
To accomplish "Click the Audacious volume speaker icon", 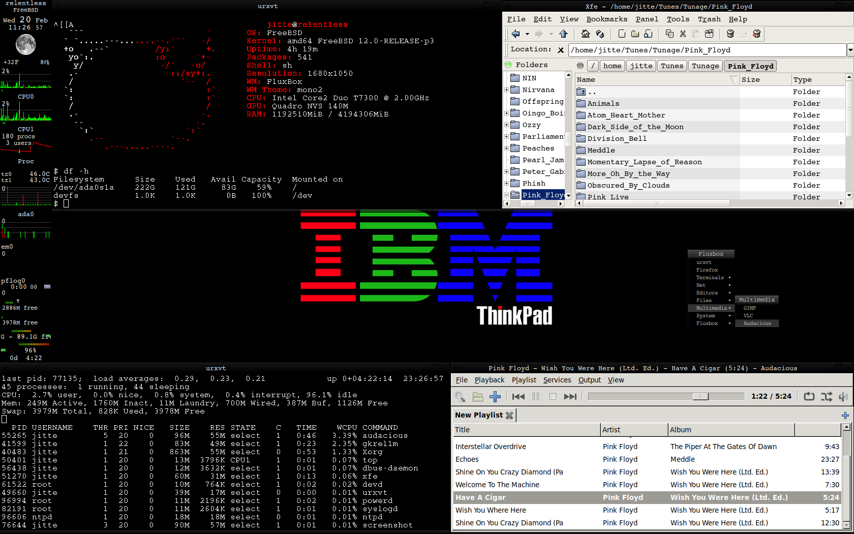I will (x=843, y=397).
